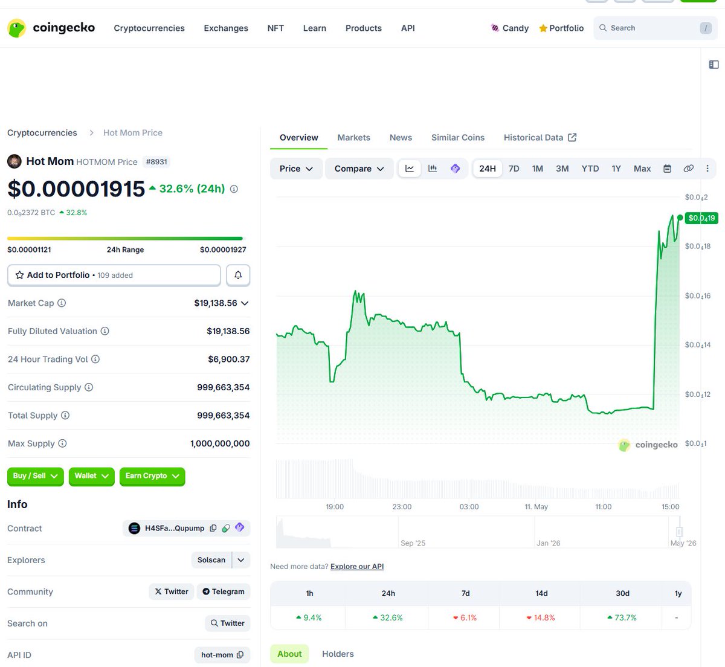This screenshot has height=667, width=725.
Task: Open the NFT nav menu
Action: click(x=275, y=28)
